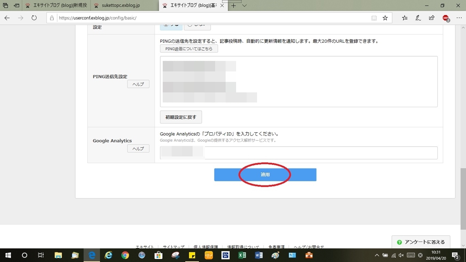Click the blue 適用 apply button
This screenshot has height=262, width=466.
(x=265, y=175)
